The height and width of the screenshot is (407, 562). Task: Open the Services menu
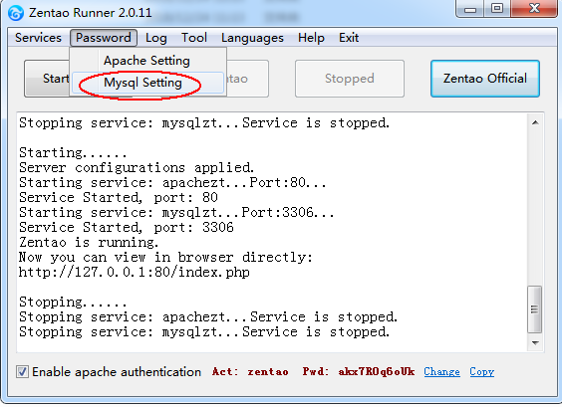pos(38,38)
